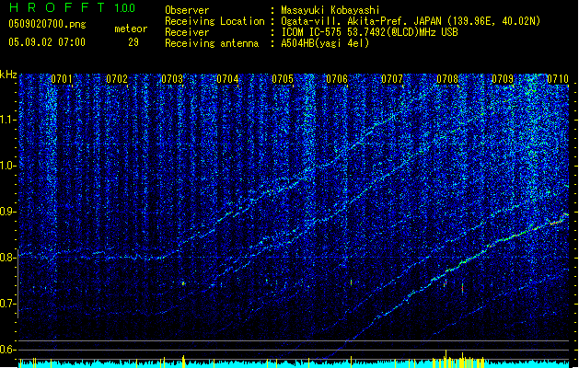
Task: Click the ICOM IC-575 receiver value
Action: coord(369,32)
